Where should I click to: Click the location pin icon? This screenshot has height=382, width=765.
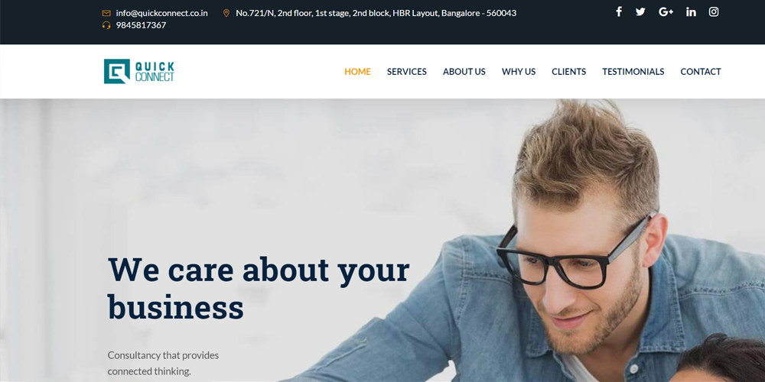[x=226, y=13]
